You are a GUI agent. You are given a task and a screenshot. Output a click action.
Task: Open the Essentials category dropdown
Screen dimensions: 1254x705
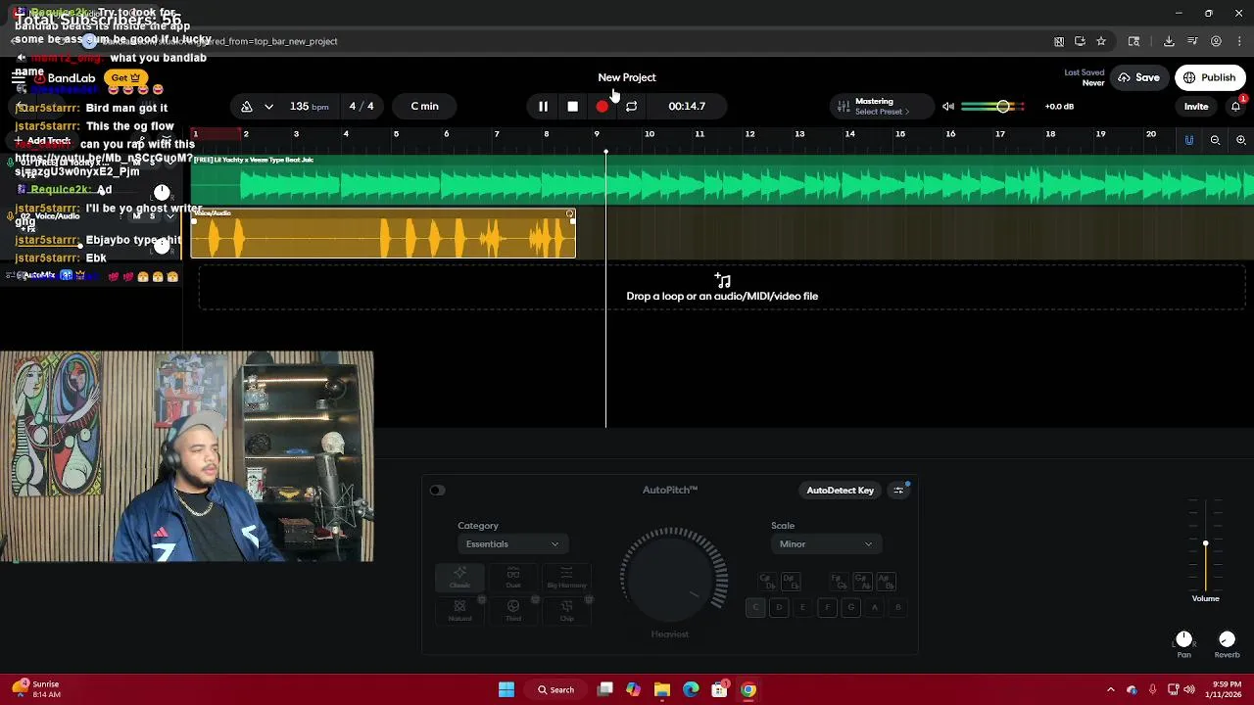tap(511, 544)
